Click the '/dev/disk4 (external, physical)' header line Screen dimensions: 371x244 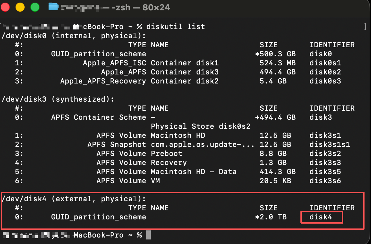(x=74, y=199)
